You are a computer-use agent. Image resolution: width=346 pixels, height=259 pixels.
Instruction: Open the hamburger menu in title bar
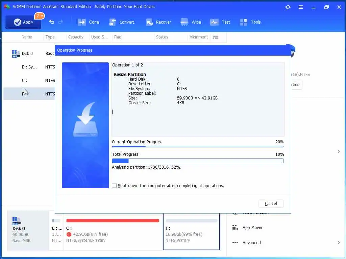(x=300, y=7)
